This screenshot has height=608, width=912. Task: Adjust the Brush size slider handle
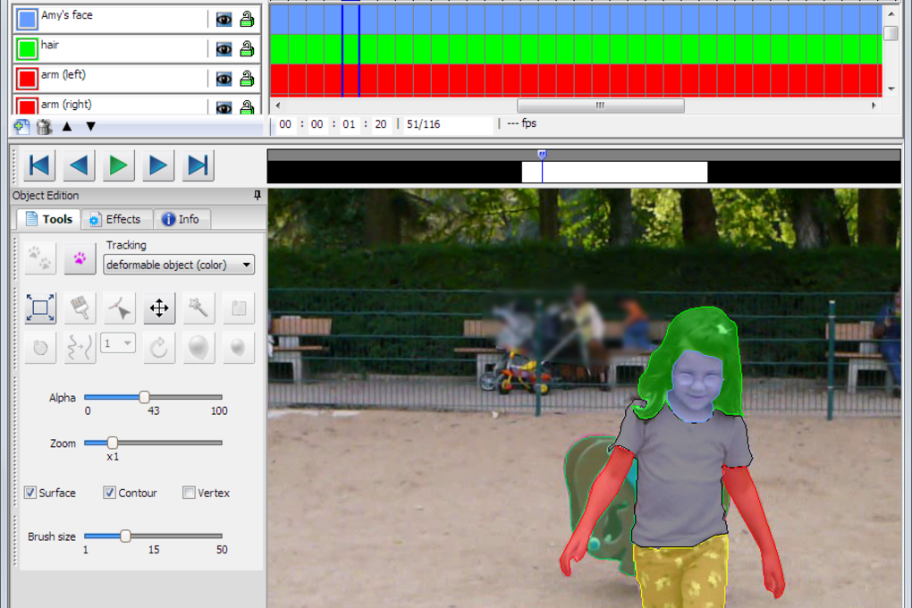click(125, 536)
